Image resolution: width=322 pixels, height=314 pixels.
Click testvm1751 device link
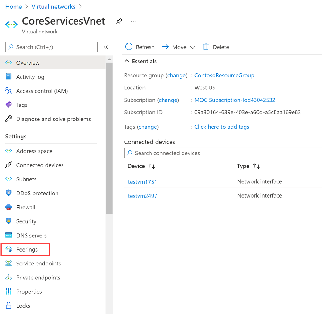click(x=142, y=182)
